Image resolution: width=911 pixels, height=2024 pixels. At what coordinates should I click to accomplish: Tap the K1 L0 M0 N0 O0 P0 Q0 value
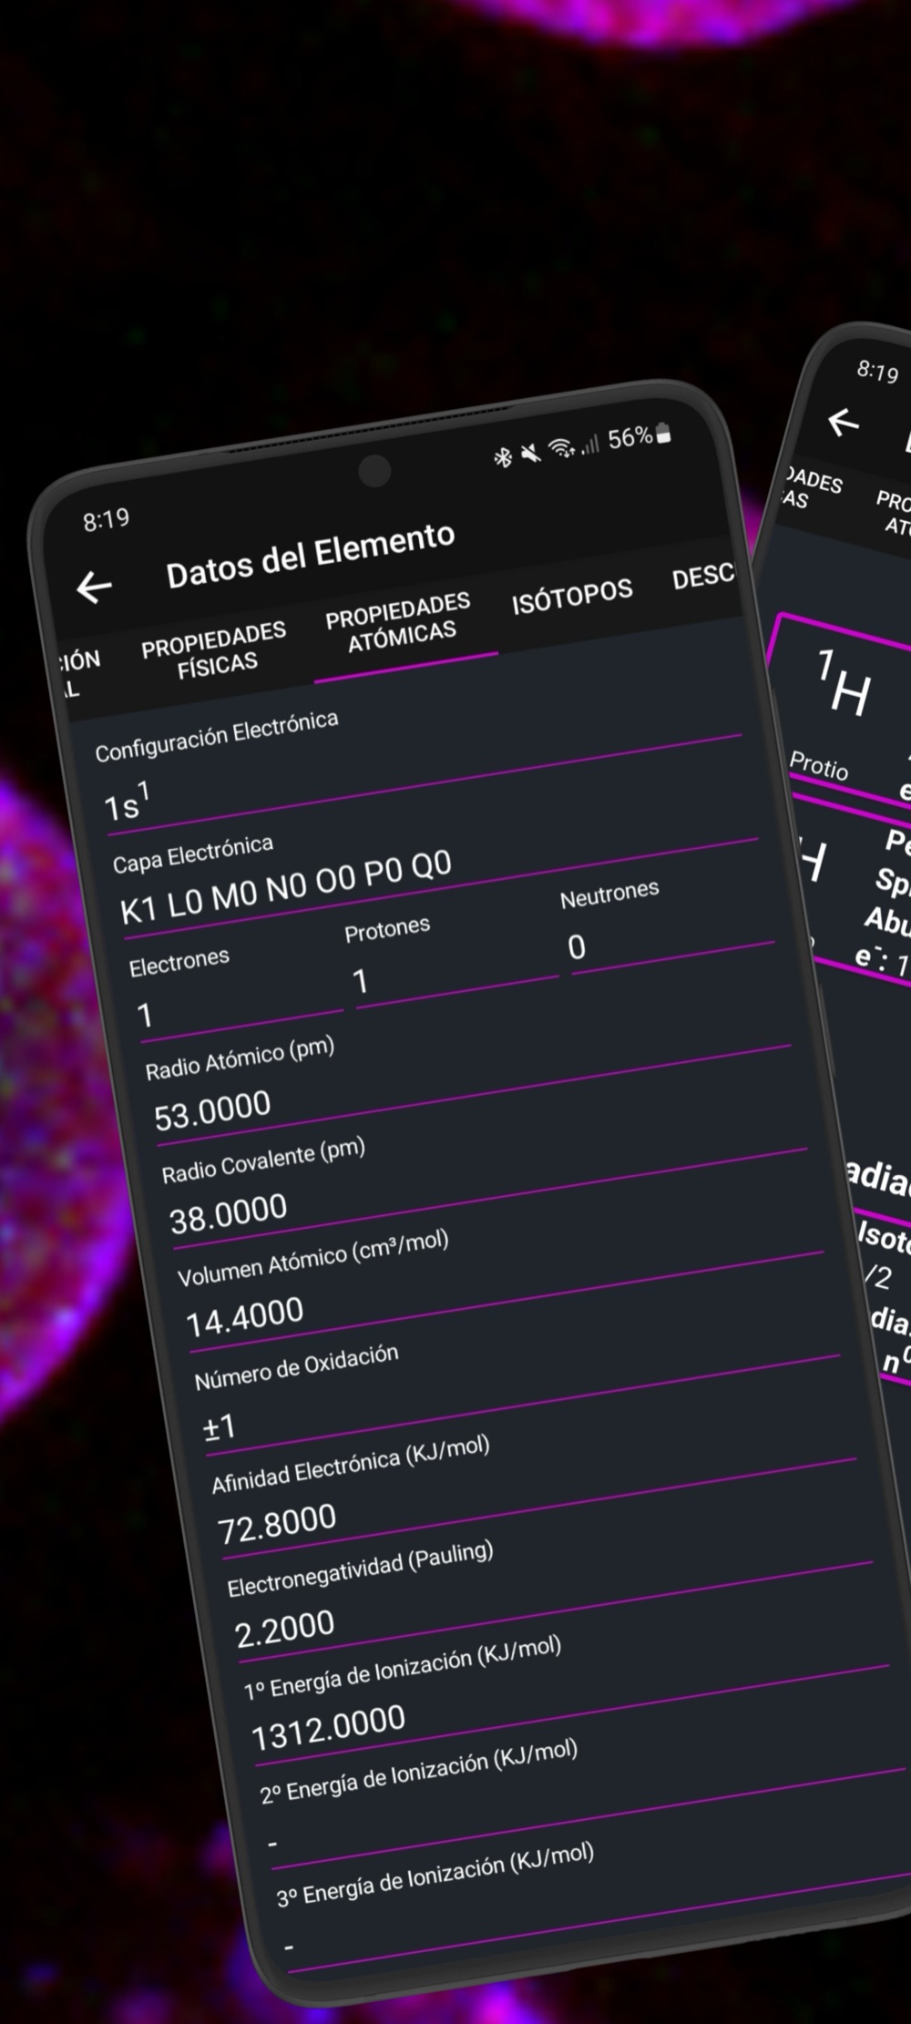tap(286, 886)
